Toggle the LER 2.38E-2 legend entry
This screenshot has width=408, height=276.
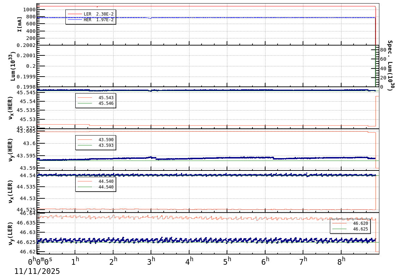[98, 14]
